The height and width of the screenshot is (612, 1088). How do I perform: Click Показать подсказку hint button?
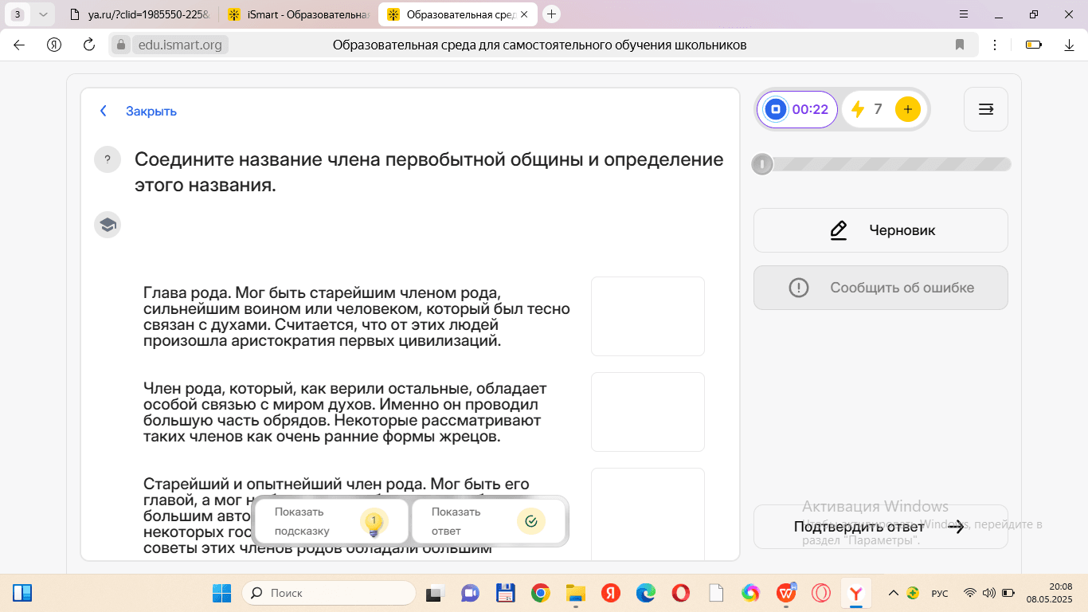point(331,521)
